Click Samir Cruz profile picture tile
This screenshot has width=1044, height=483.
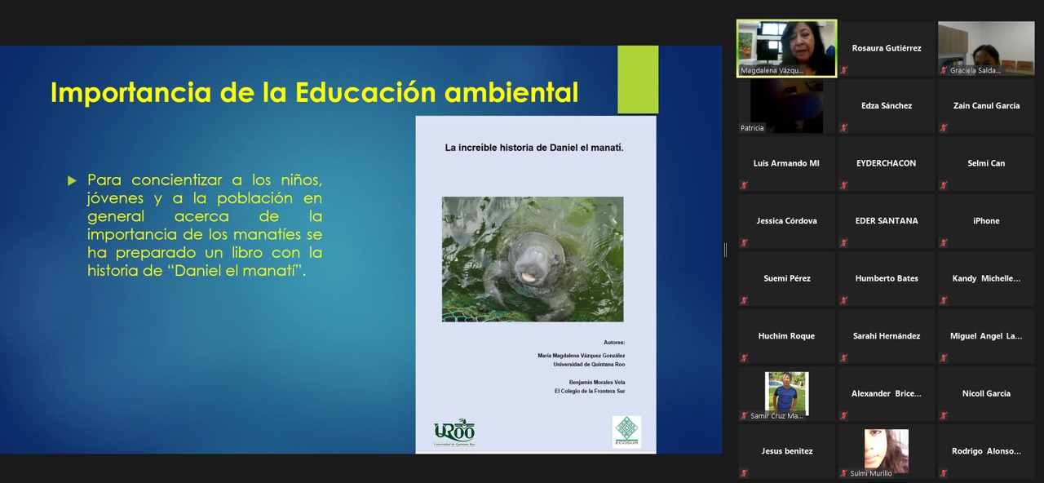pyautogui.click(x=786, y=393)
